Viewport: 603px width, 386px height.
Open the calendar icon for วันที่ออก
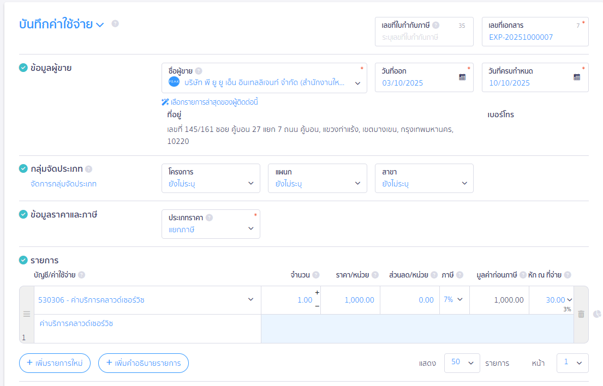pos(462,77)
